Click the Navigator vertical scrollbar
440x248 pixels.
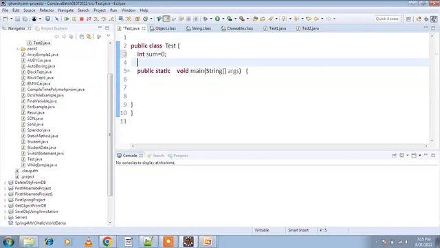(110, 134)
